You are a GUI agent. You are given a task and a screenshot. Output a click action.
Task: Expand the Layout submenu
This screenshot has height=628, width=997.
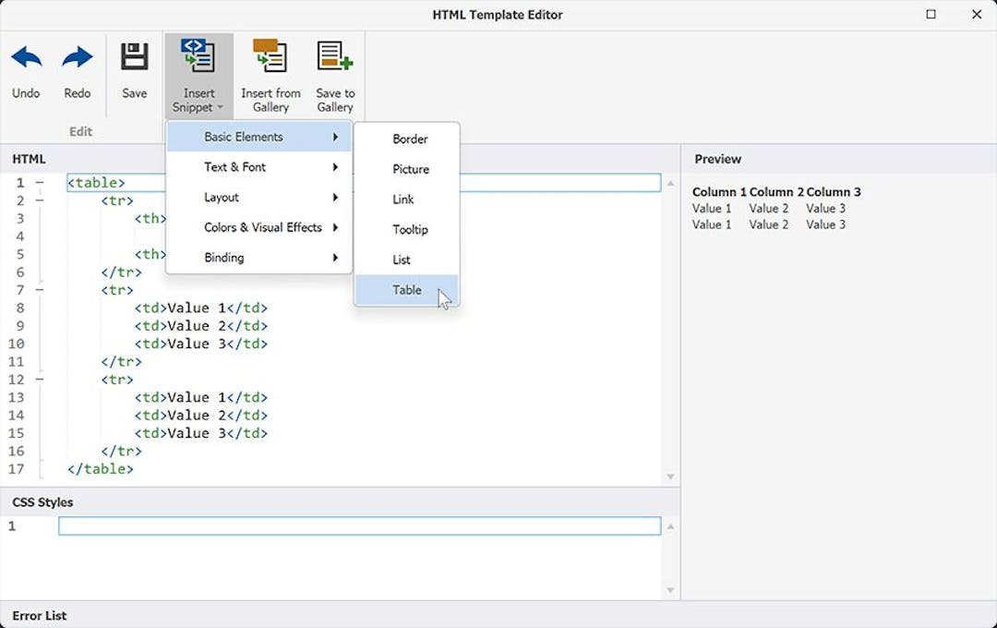tap(222, 197)
